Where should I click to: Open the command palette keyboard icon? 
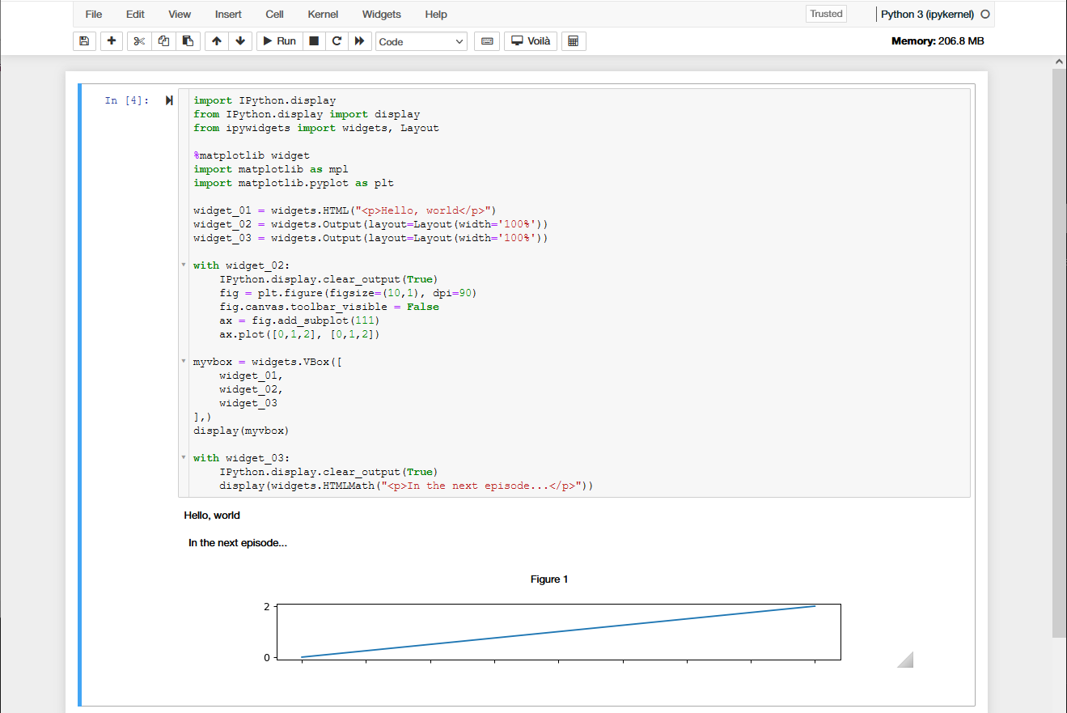click(x=486, y=40)
